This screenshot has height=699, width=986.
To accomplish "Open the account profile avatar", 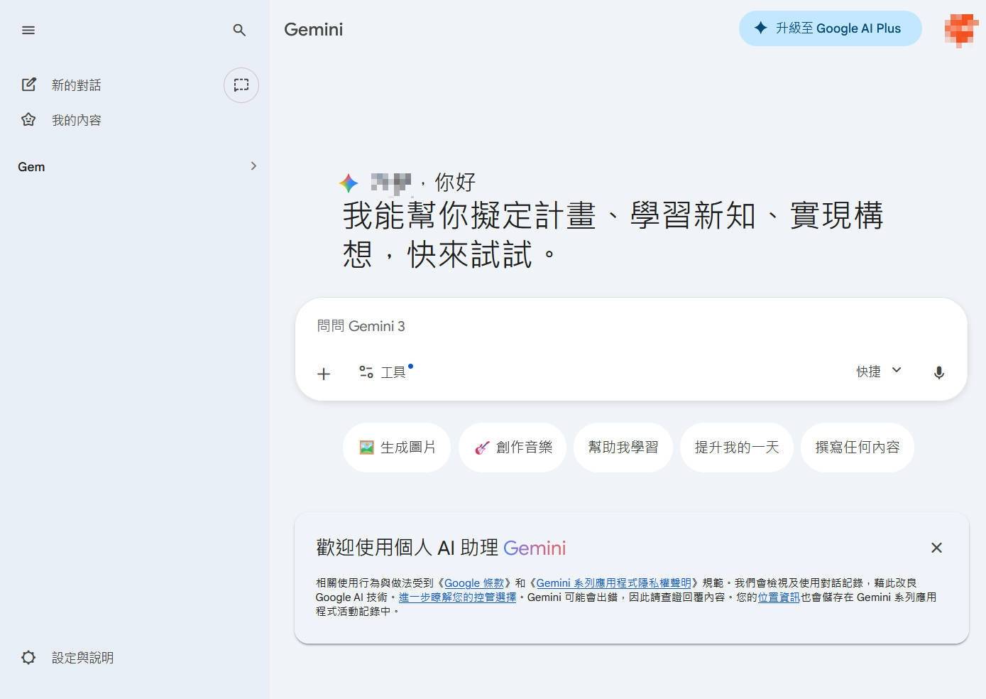I will (x=960, y=30).
